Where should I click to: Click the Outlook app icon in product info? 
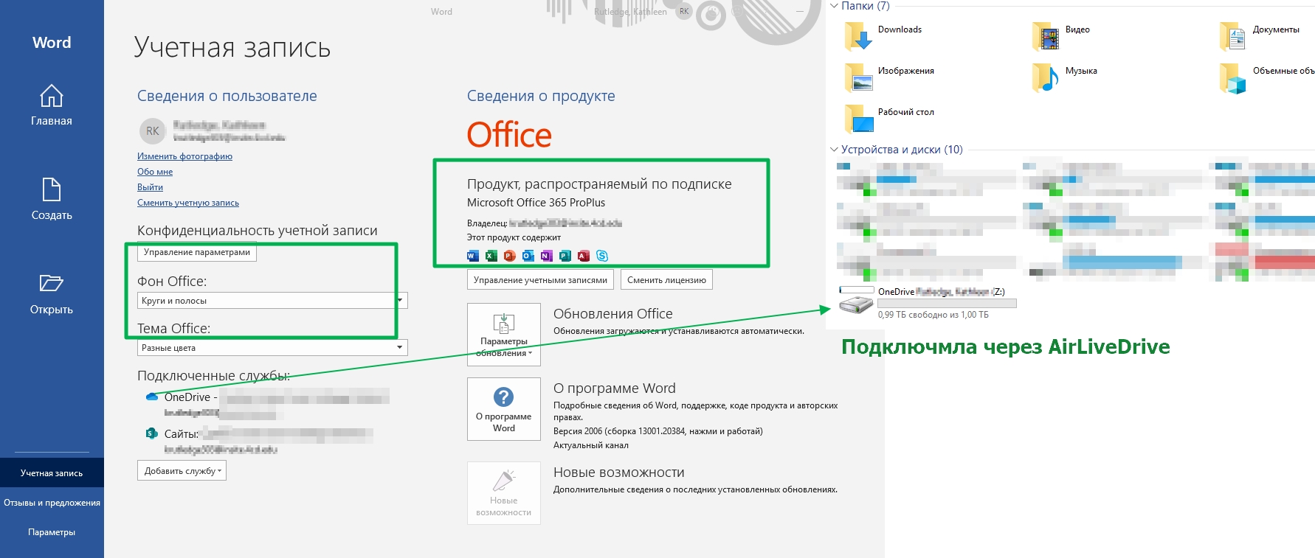(528, 256)
